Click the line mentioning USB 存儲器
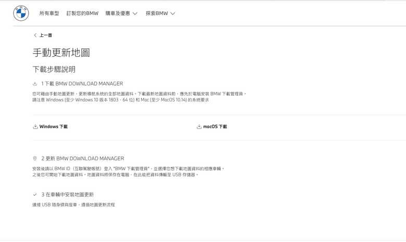Screen dimensions: 406x242 (116, 175)
